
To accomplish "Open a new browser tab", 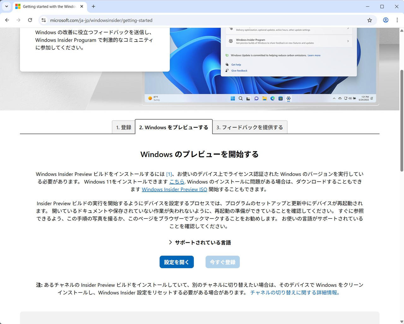I will coord(93,6).
